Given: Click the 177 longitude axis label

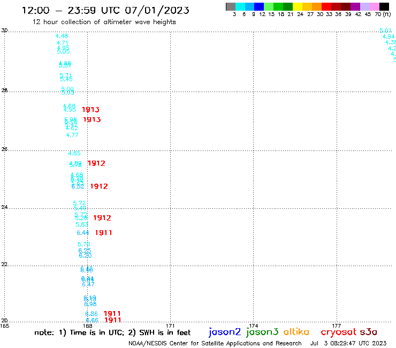Looking at the screenshot, I should (337, 326).
